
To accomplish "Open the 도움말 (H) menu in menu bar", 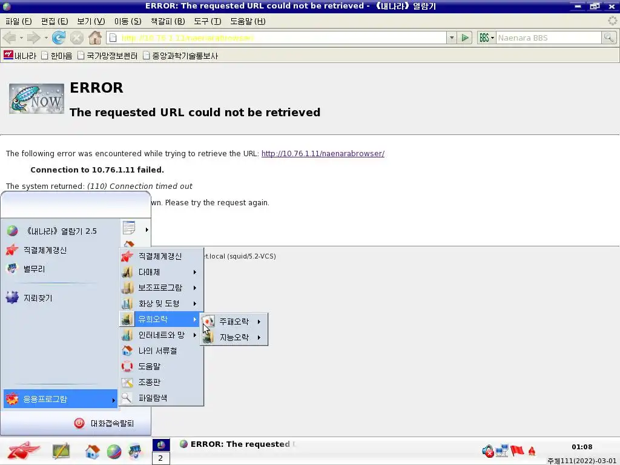I will click(248, 21).
